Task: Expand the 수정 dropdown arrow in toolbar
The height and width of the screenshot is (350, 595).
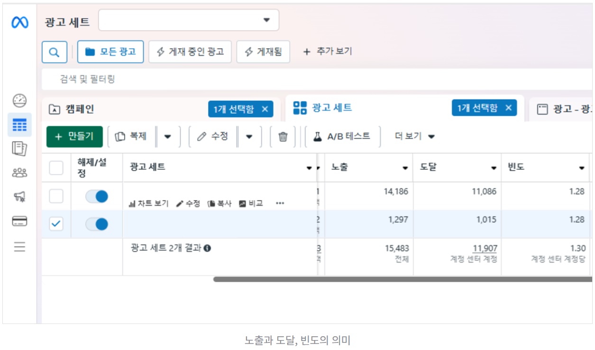Action: (249, 137)
